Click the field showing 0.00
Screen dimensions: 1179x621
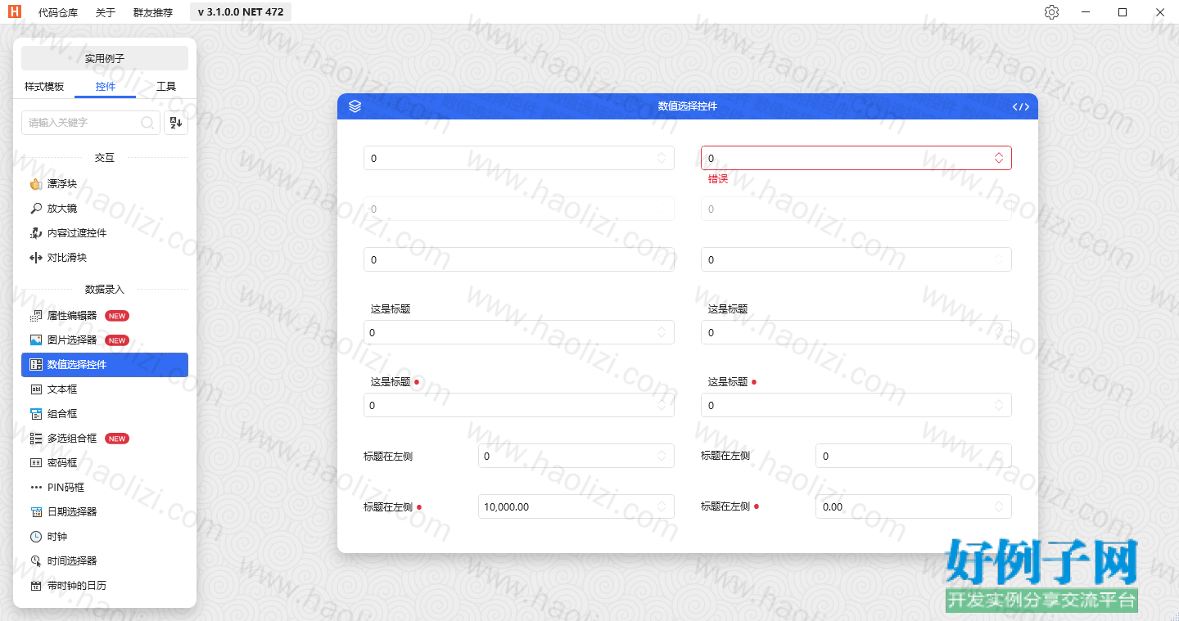pyautogui.click(x=914, y=506)
